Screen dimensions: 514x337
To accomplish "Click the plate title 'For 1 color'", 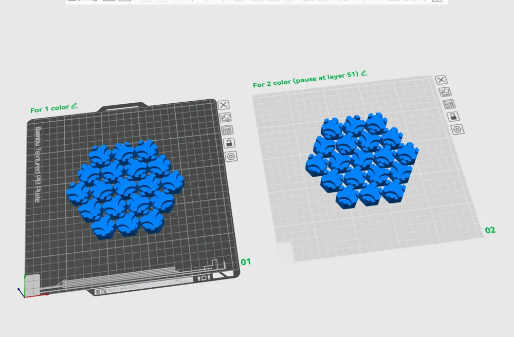I will pyautogui.click(x=49, y=107).
